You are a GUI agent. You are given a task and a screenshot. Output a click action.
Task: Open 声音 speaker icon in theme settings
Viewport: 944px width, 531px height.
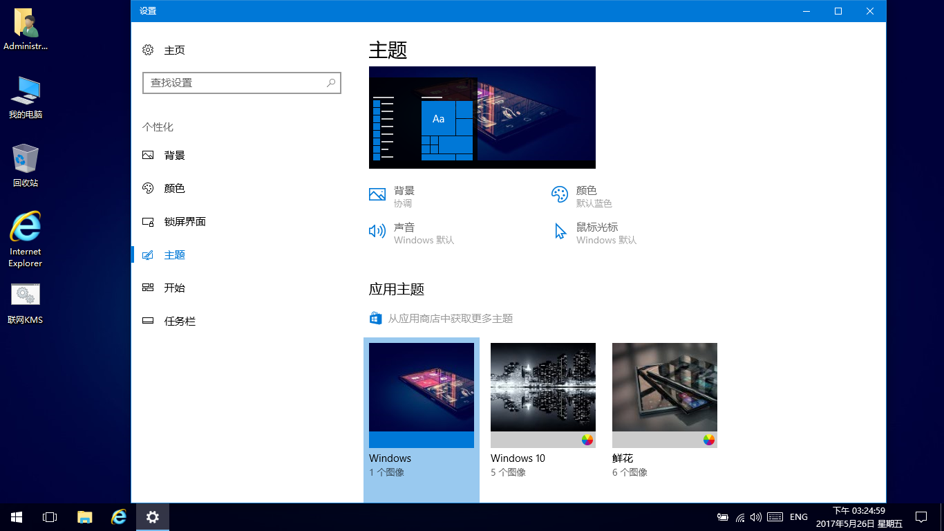(377, 231)
